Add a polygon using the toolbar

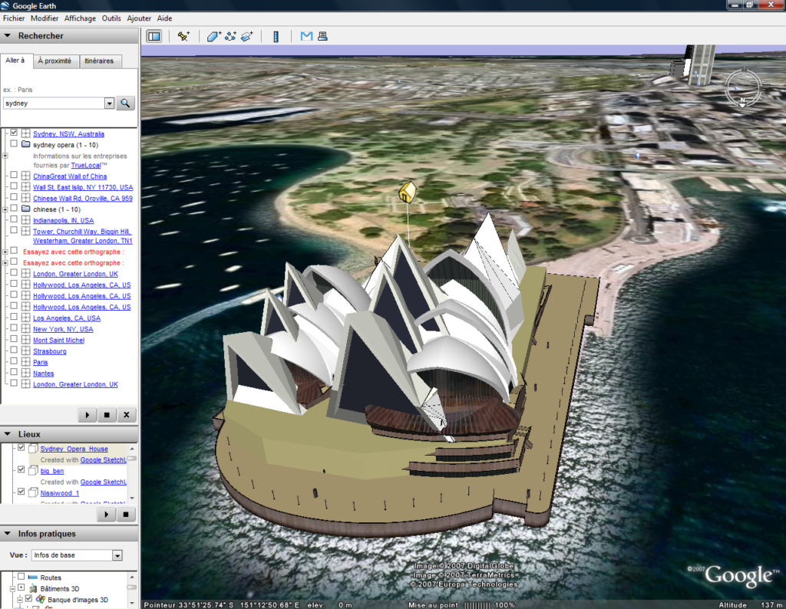214,36
